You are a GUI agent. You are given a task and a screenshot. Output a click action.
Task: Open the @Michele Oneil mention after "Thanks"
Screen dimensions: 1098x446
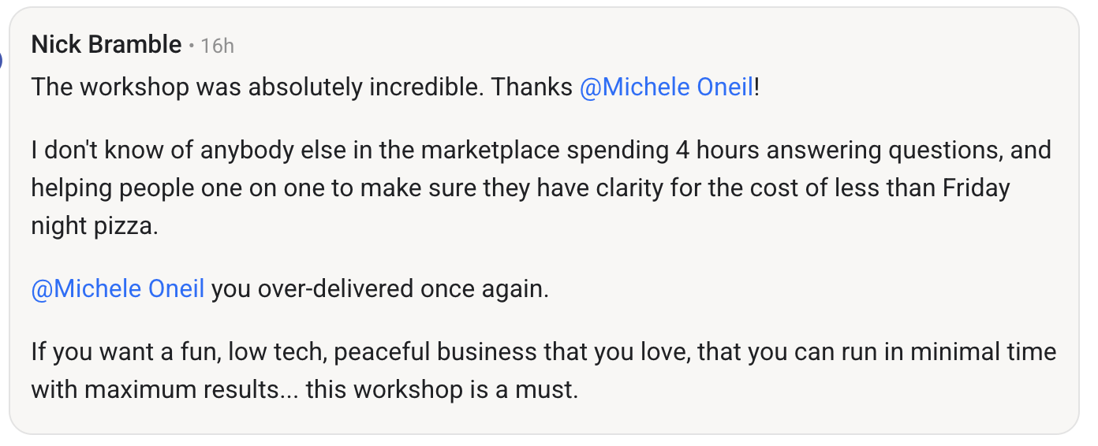pyautogui.click(x=667, y=87)
